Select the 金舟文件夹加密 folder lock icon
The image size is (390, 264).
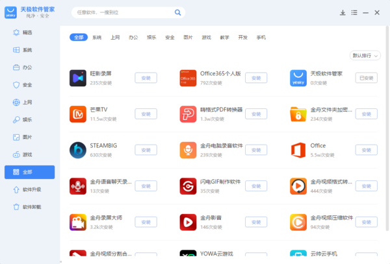298,114
